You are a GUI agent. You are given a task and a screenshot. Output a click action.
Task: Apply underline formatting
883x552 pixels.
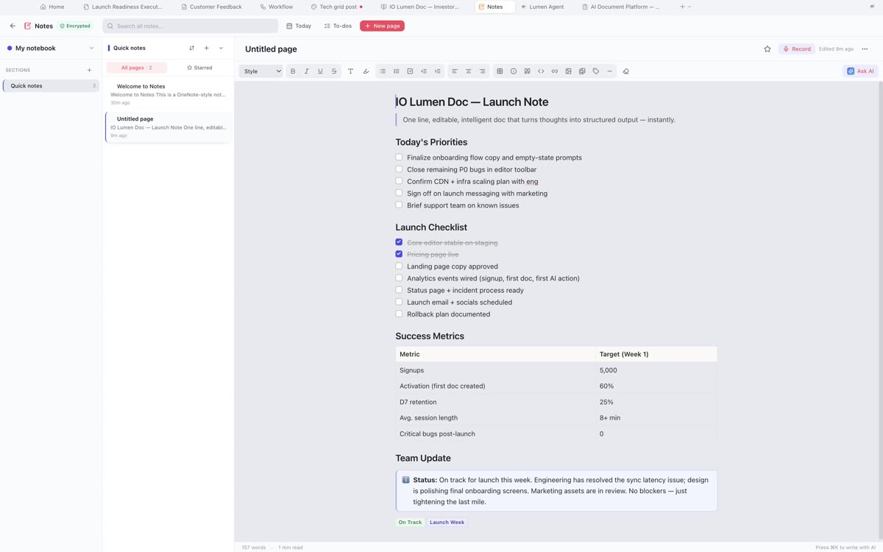[x=320, y=71]
